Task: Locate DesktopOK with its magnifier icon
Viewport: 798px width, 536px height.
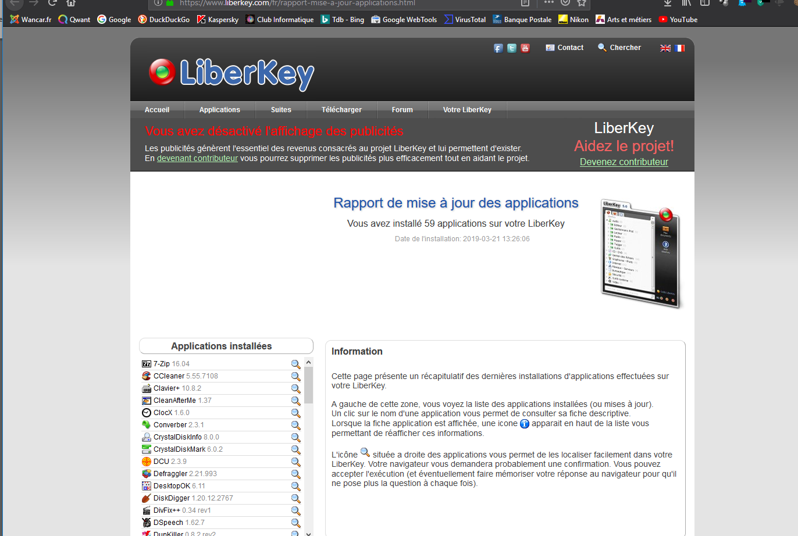Action: (295, 486)
